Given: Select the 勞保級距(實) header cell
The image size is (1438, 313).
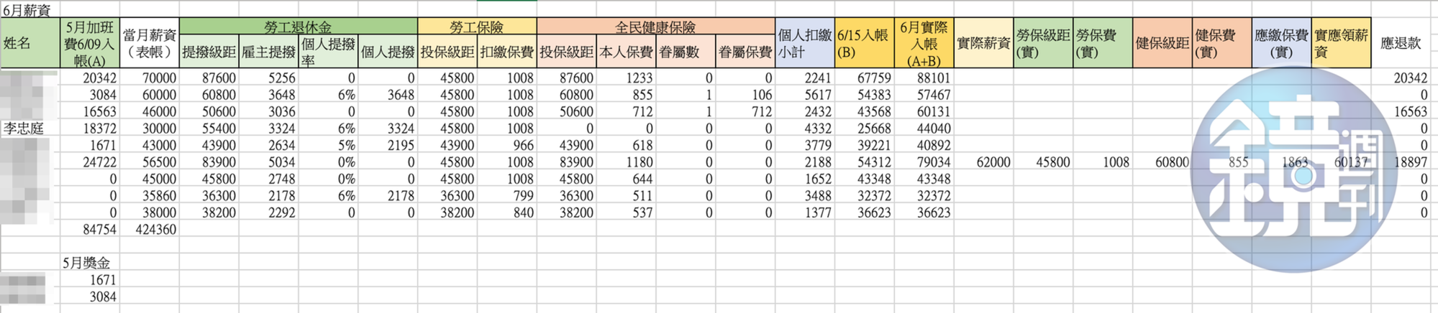Looking at the screenshot, I should (x=1043, y=43).
